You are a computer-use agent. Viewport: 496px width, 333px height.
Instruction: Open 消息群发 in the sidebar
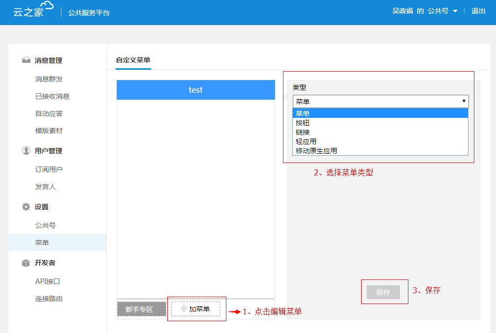(49, 79)
